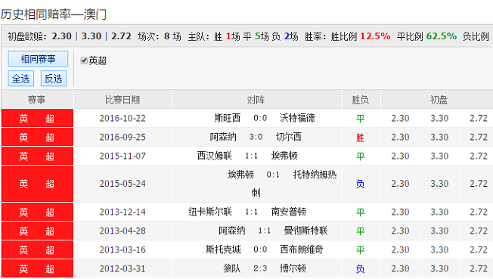Select the date 2016-09-25
This screenshot has height=279, width=493.
click(x=122, y=137)
